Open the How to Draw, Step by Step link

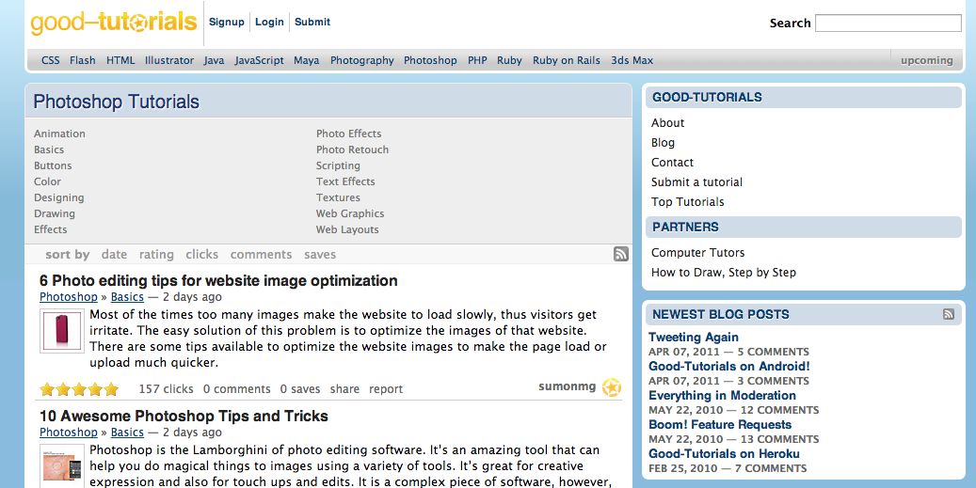pos(723,273)
